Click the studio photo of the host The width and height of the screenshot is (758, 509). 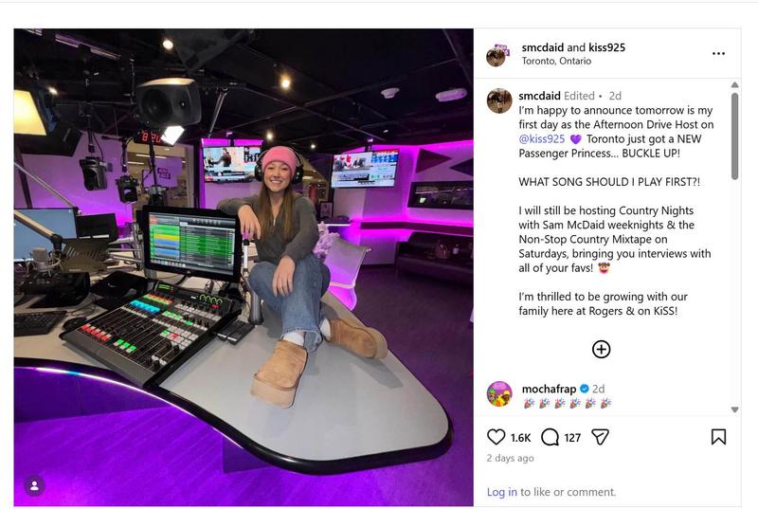(x=244, y=267)
